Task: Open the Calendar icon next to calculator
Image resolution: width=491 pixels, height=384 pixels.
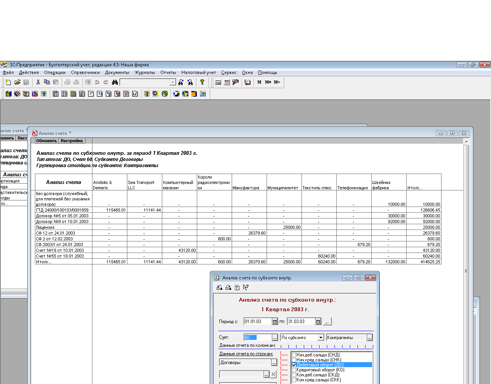Action: (227, 82)
